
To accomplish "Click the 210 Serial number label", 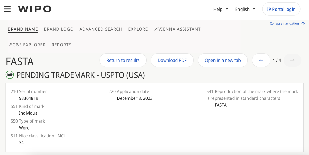I will pyautogui.click(x=29, y=91).
